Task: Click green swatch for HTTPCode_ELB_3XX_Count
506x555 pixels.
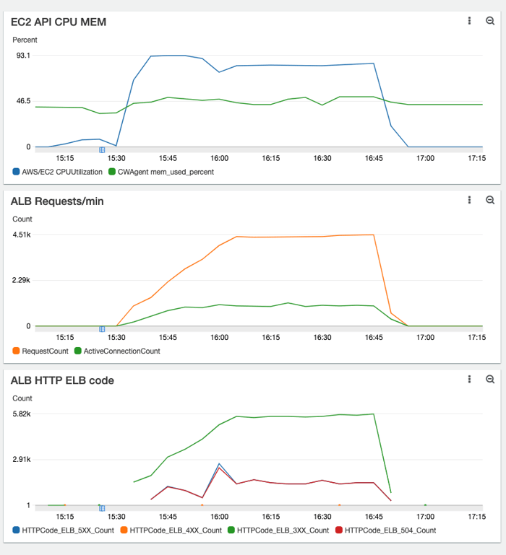Action: point(232,530)
